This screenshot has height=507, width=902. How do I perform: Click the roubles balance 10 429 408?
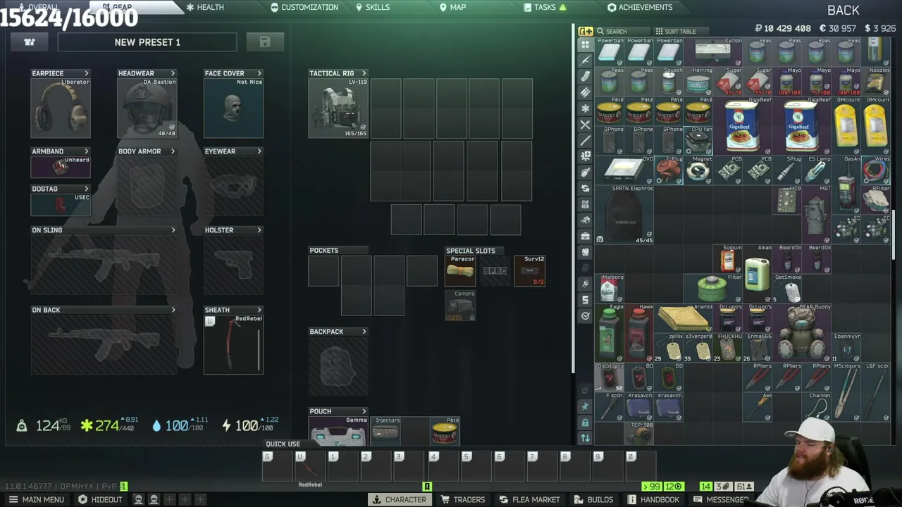click(x=783, y=28)
